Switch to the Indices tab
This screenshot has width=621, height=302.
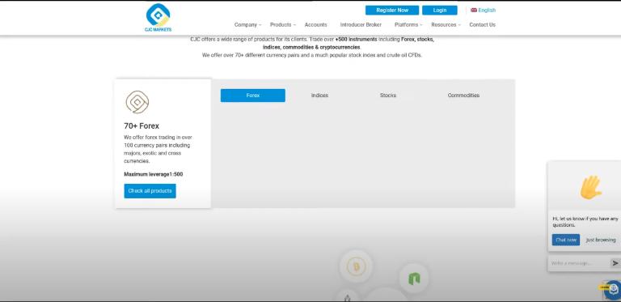(319, 96)
